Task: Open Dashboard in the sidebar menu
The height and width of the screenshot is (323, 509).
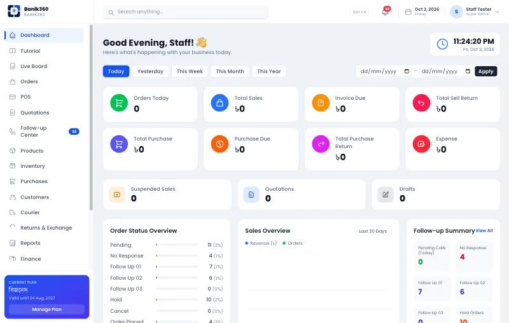Action: coord(44,35)
